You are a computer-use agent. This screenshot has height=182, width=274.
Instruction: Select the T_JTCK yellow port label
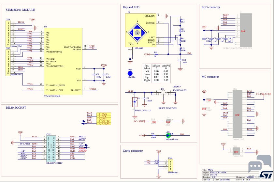[x=104, y=116]
